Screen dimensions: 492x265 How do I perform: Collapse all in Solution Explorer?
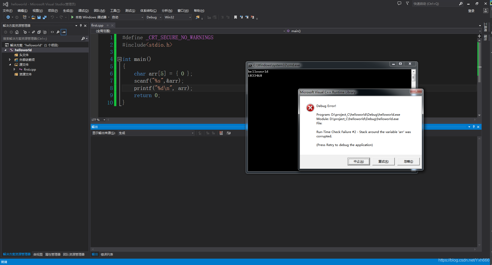pyautogui.click(x=39, y=32)
